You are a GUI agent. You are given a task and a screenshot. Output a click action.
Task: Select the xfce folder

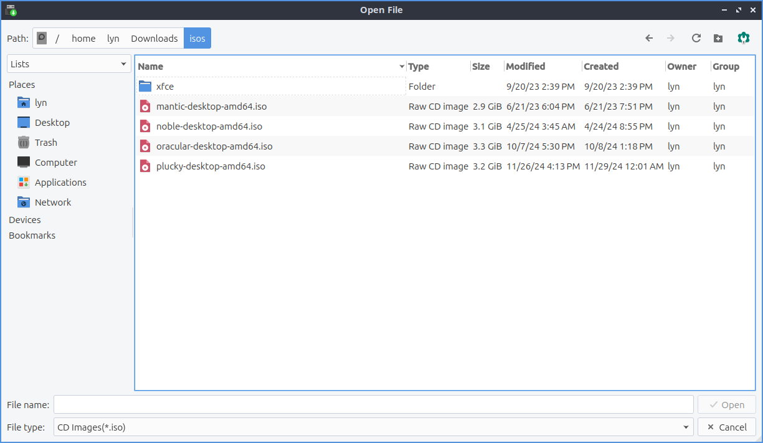click(165, 87)
